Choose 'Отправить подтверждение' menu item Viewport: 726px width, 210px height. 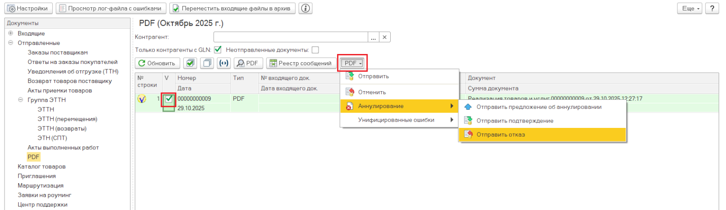pyautogui.click(x=515, y=121)
